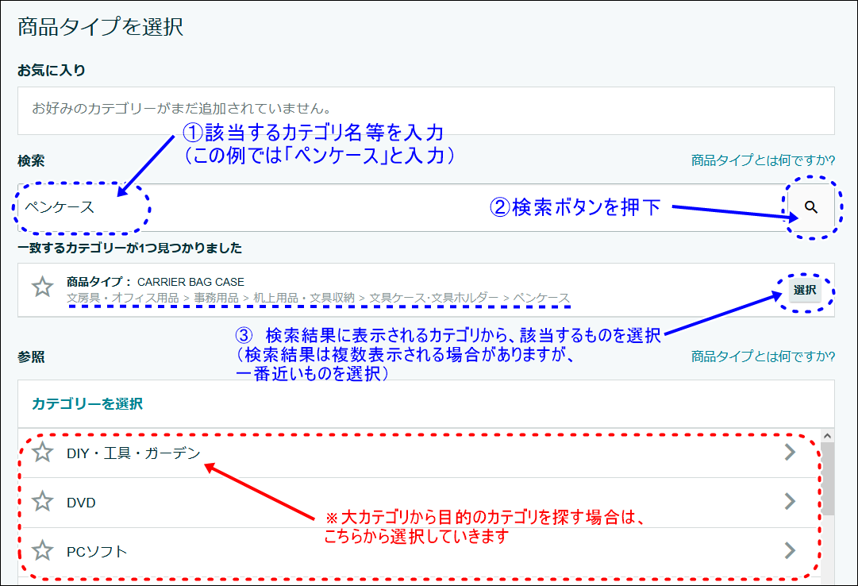Expand the DIY・工具・ガーデン category chevron
Screen dimensions: 858x586
790,453
